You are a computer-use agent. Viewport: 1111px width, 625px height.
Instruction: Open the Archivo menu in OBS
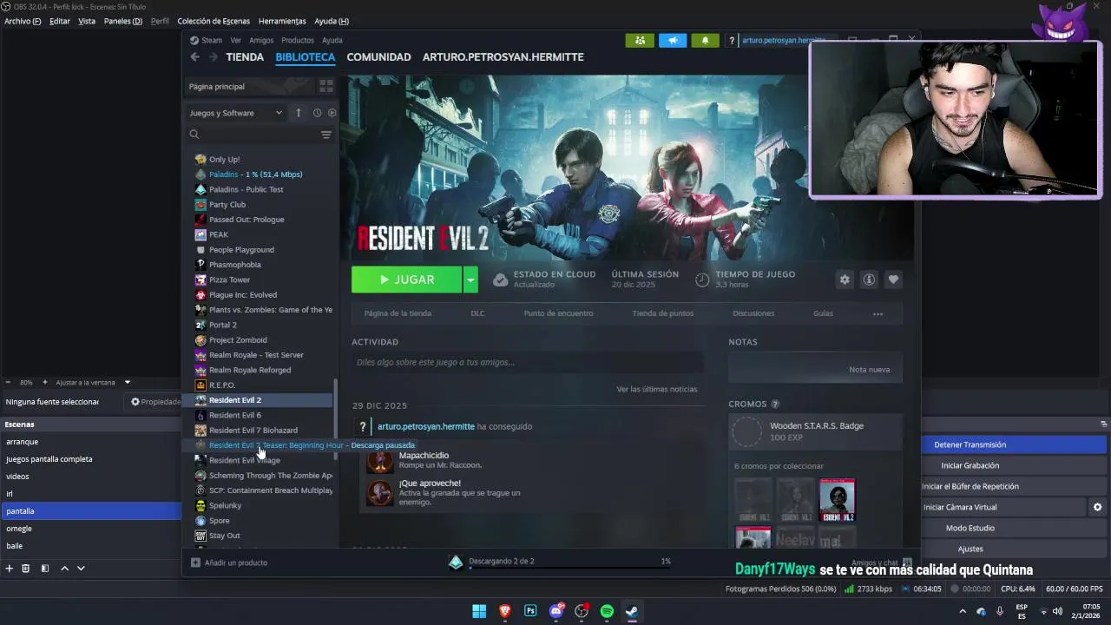(x=23, y=21)
